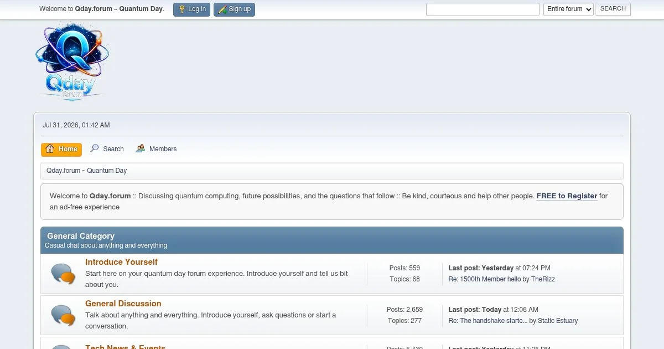Click the Posts: 559 count
This screenshot has width=664, height=349.
tap(404, 268)
